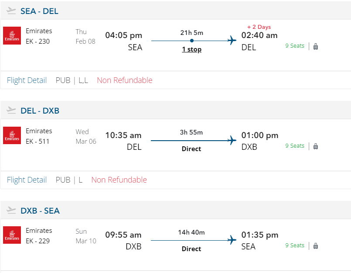Click the departing plane icon beside DXB - SEA
Image resolution: width=351 pixels, height=273 pixels.
[11, 211]
